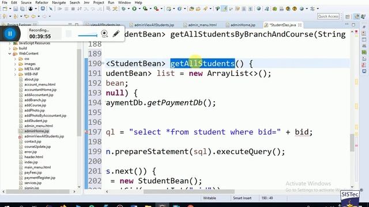
Task: Pause the screen recording
Action: click(x=10, y=33)
